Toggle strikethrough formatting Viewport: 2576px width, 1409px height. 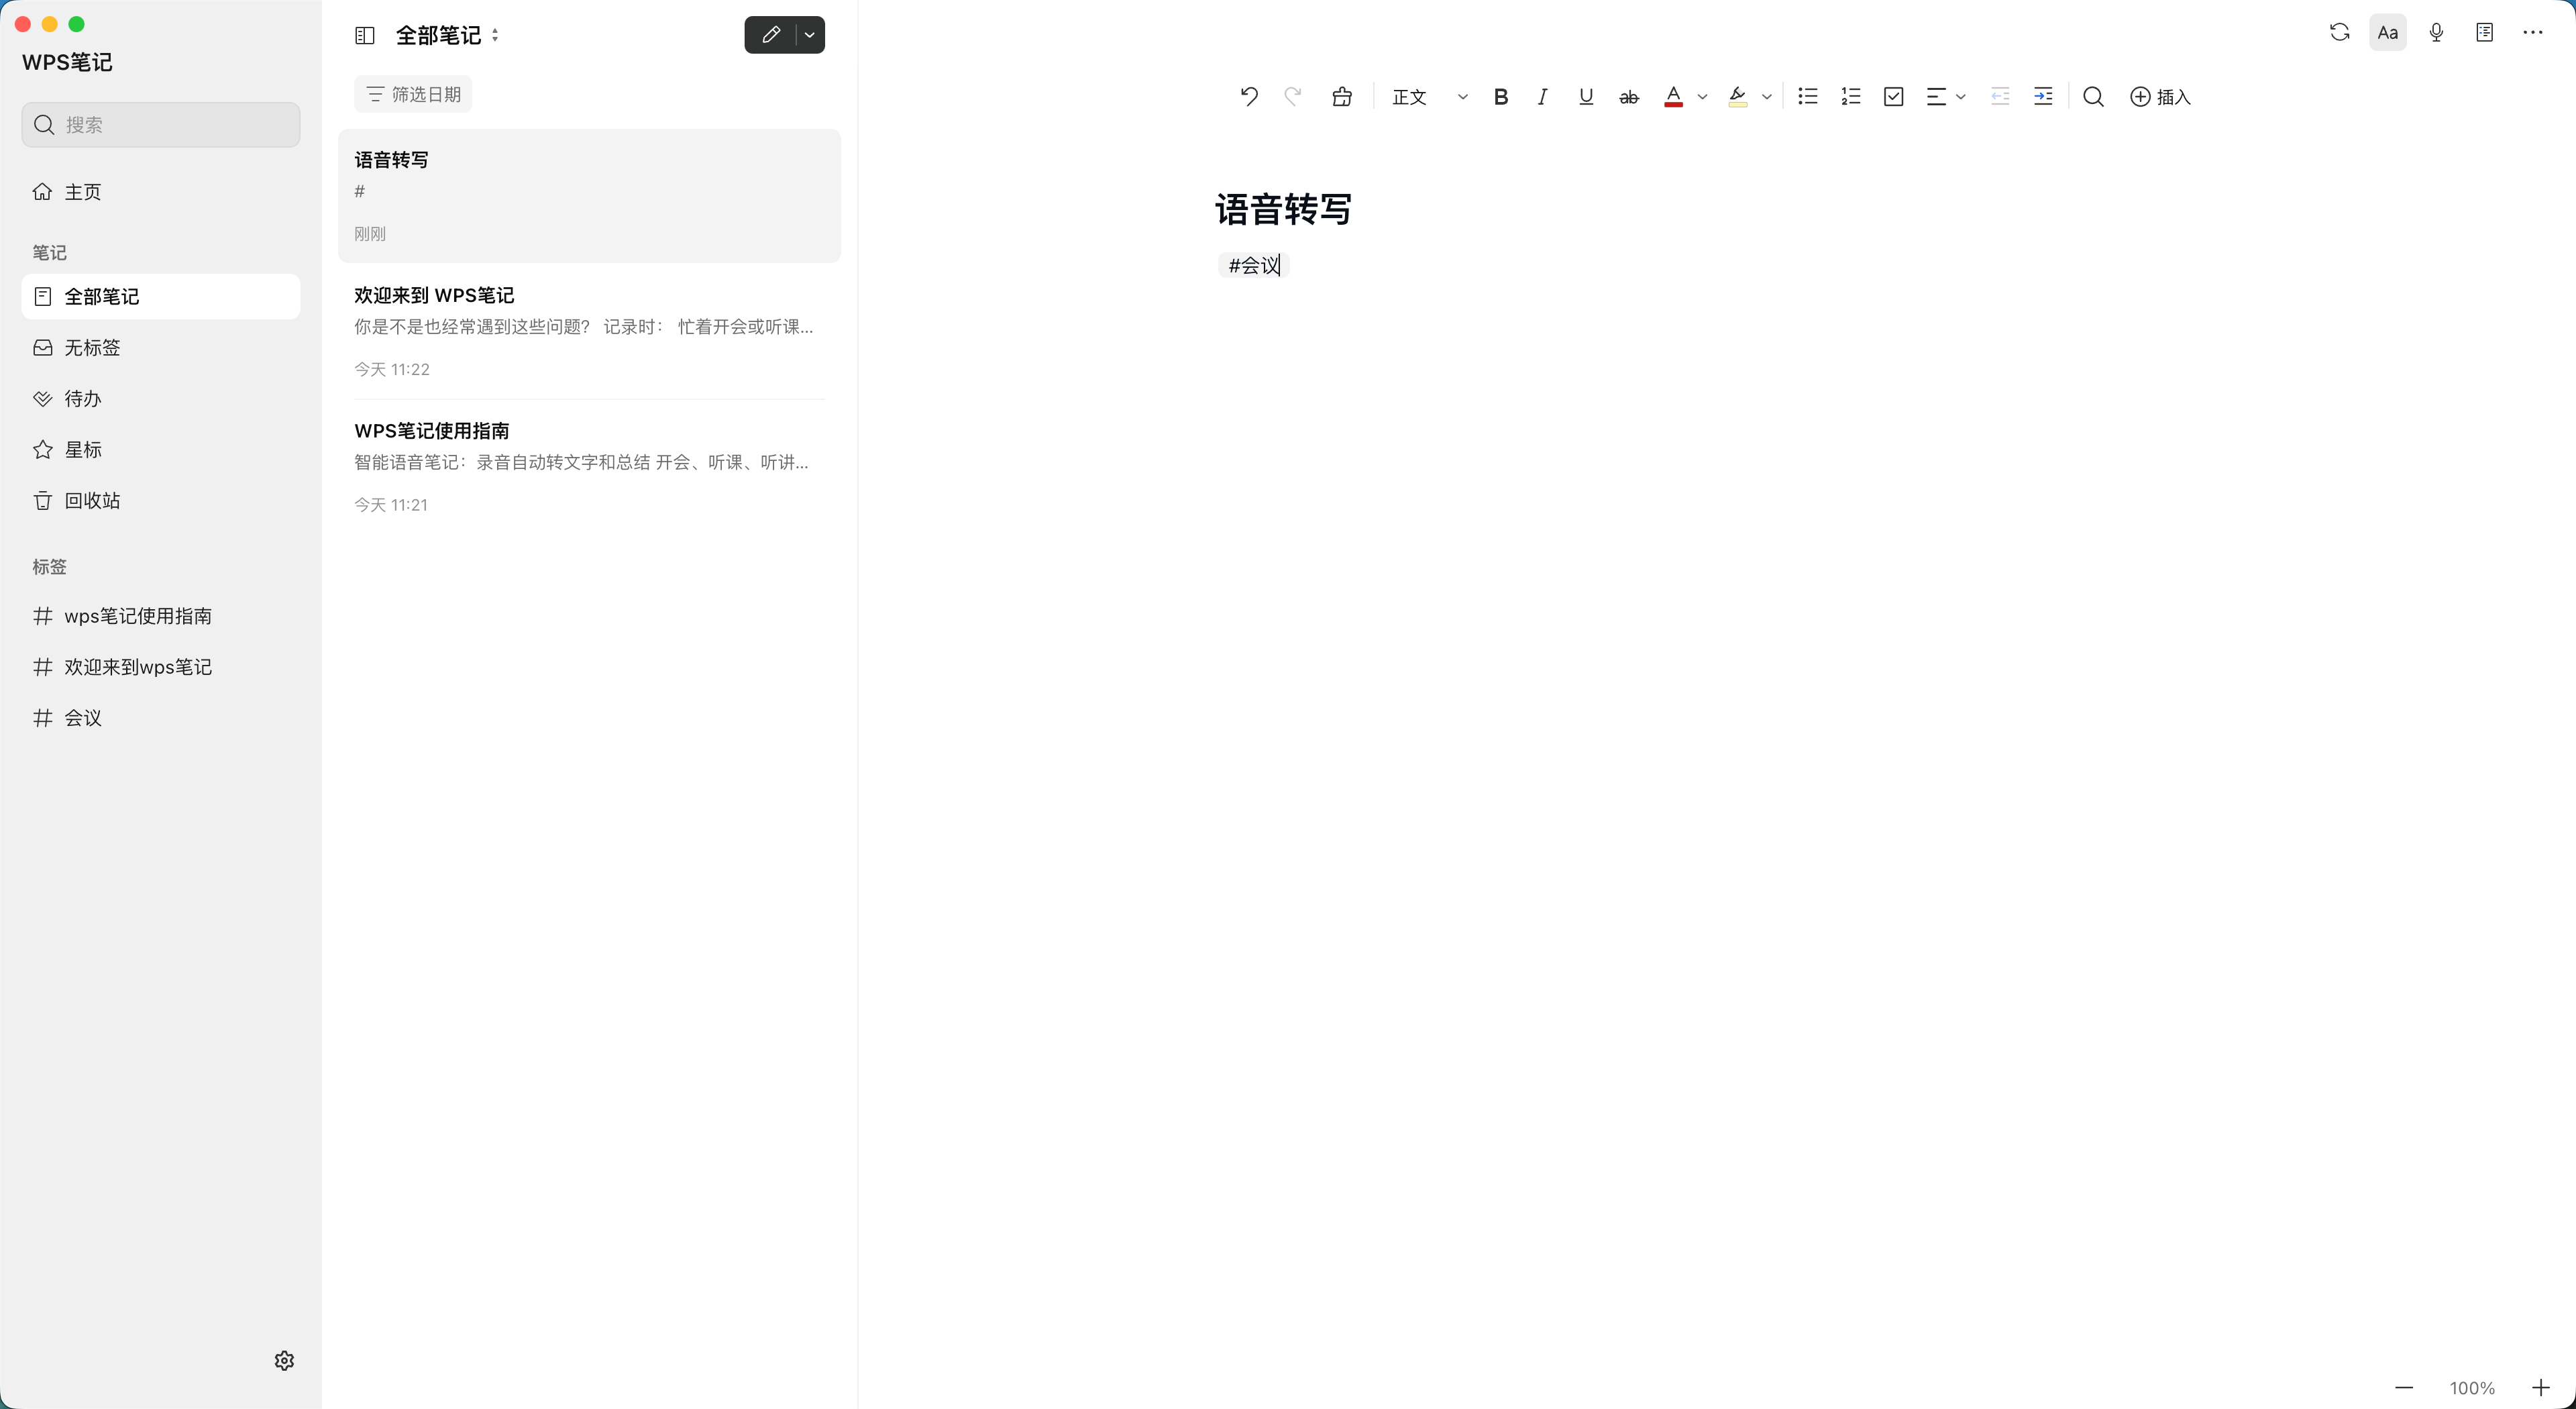pyautogui.click(x=1627, y=96)
